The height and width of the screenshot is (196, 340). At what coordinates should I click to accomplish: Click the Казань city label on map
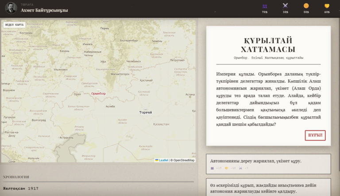65,51
